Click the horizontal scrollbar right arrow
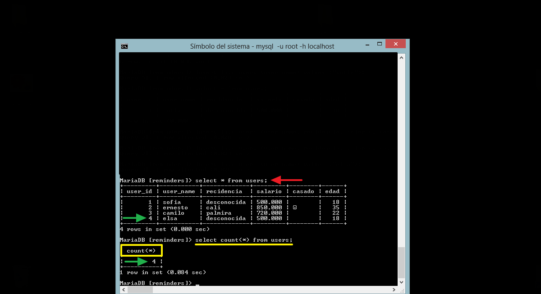The height and width of the screenshot is (294, 541). [x=394, y=290]
